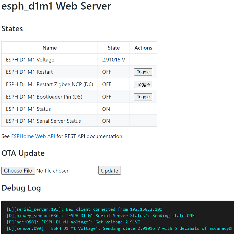Click the Update button for OTA
The height and width of the screenshot is (234, 234).
pos(109,170)
